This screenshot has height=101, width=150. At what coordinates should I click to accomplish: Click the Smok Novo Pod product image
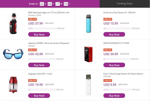coord(88,24)
